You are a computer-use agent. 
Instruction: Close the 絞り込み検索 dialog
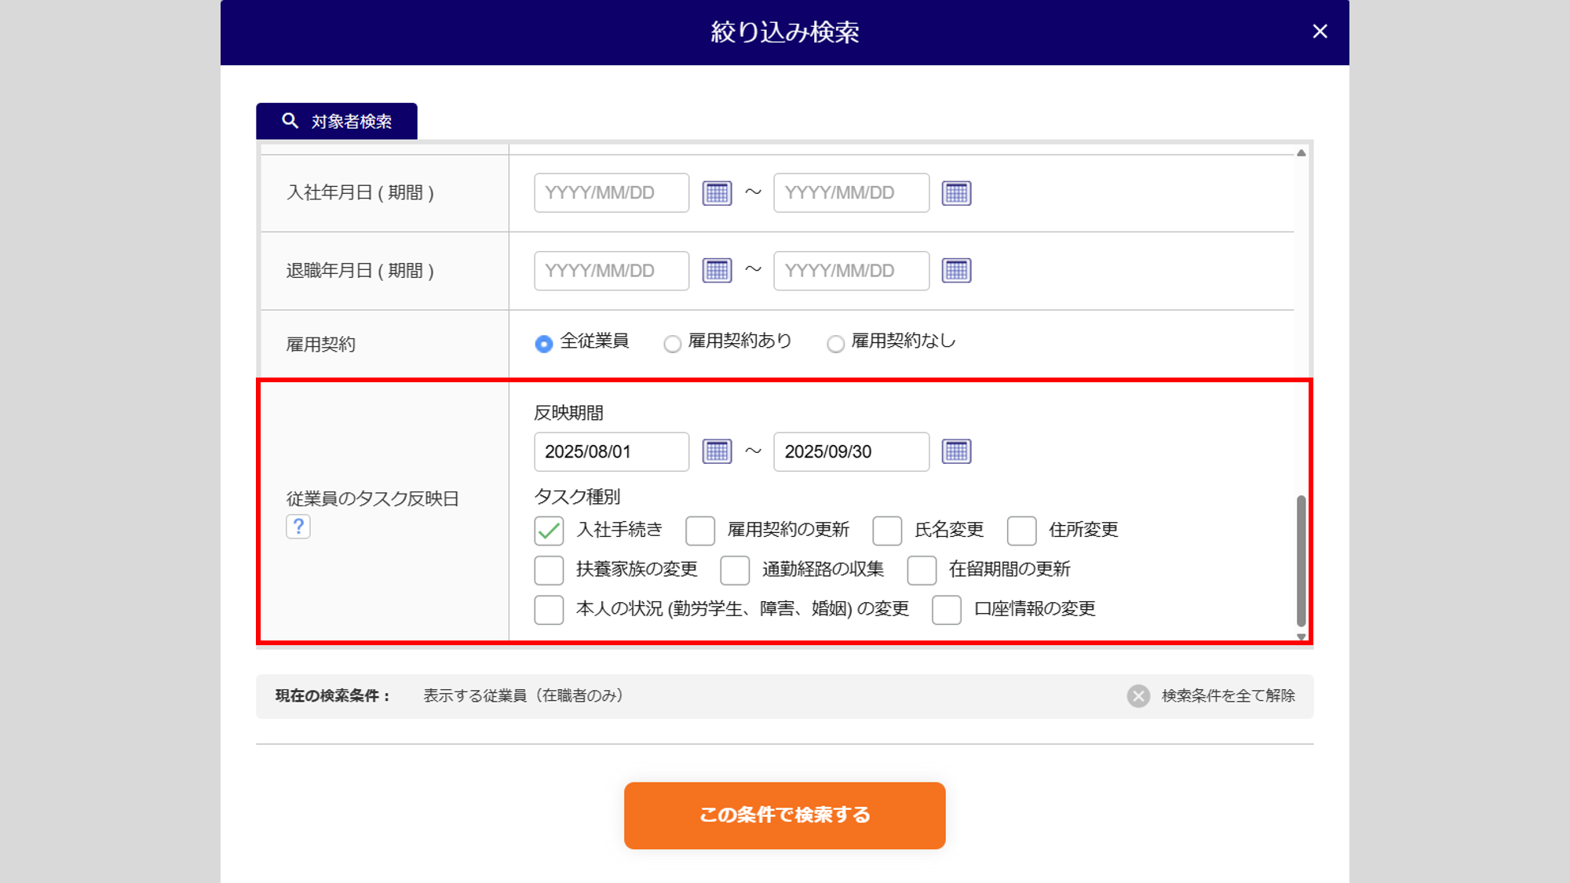click(x=1320, y=31)
